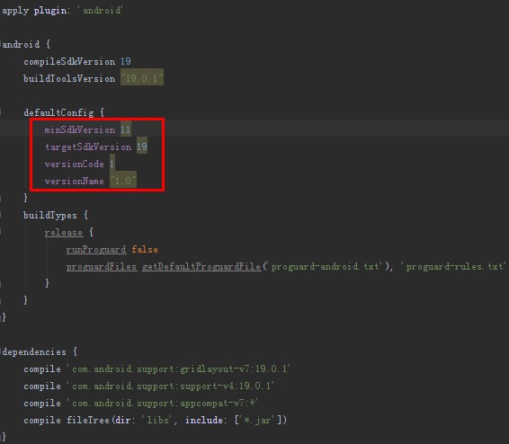
Task: Click the buildToolsVersion "19.0.1" string
Action: coord(142,78)
